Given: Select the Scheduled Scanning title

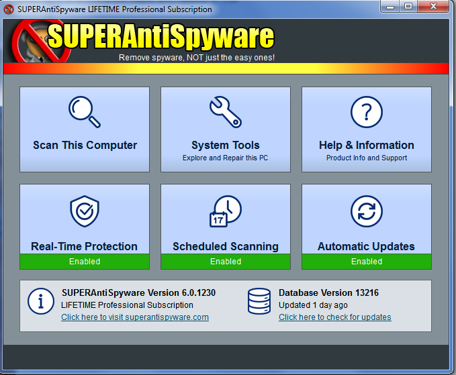Looking at the screenshot, I should pyautogui.click(x=226, y=246).
